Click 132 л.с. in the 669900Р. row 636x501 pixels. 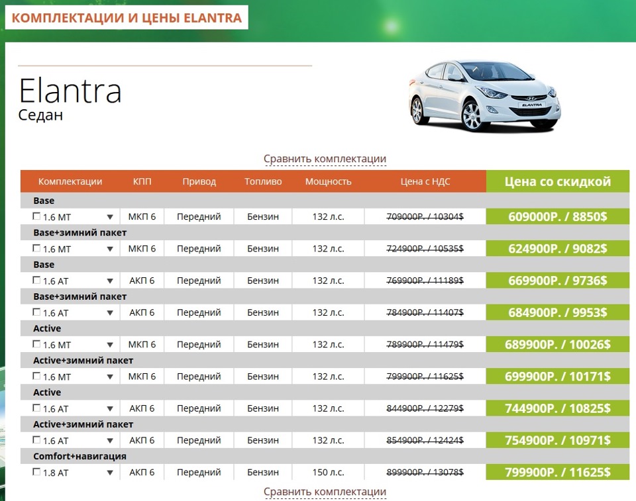coord(328,281)
